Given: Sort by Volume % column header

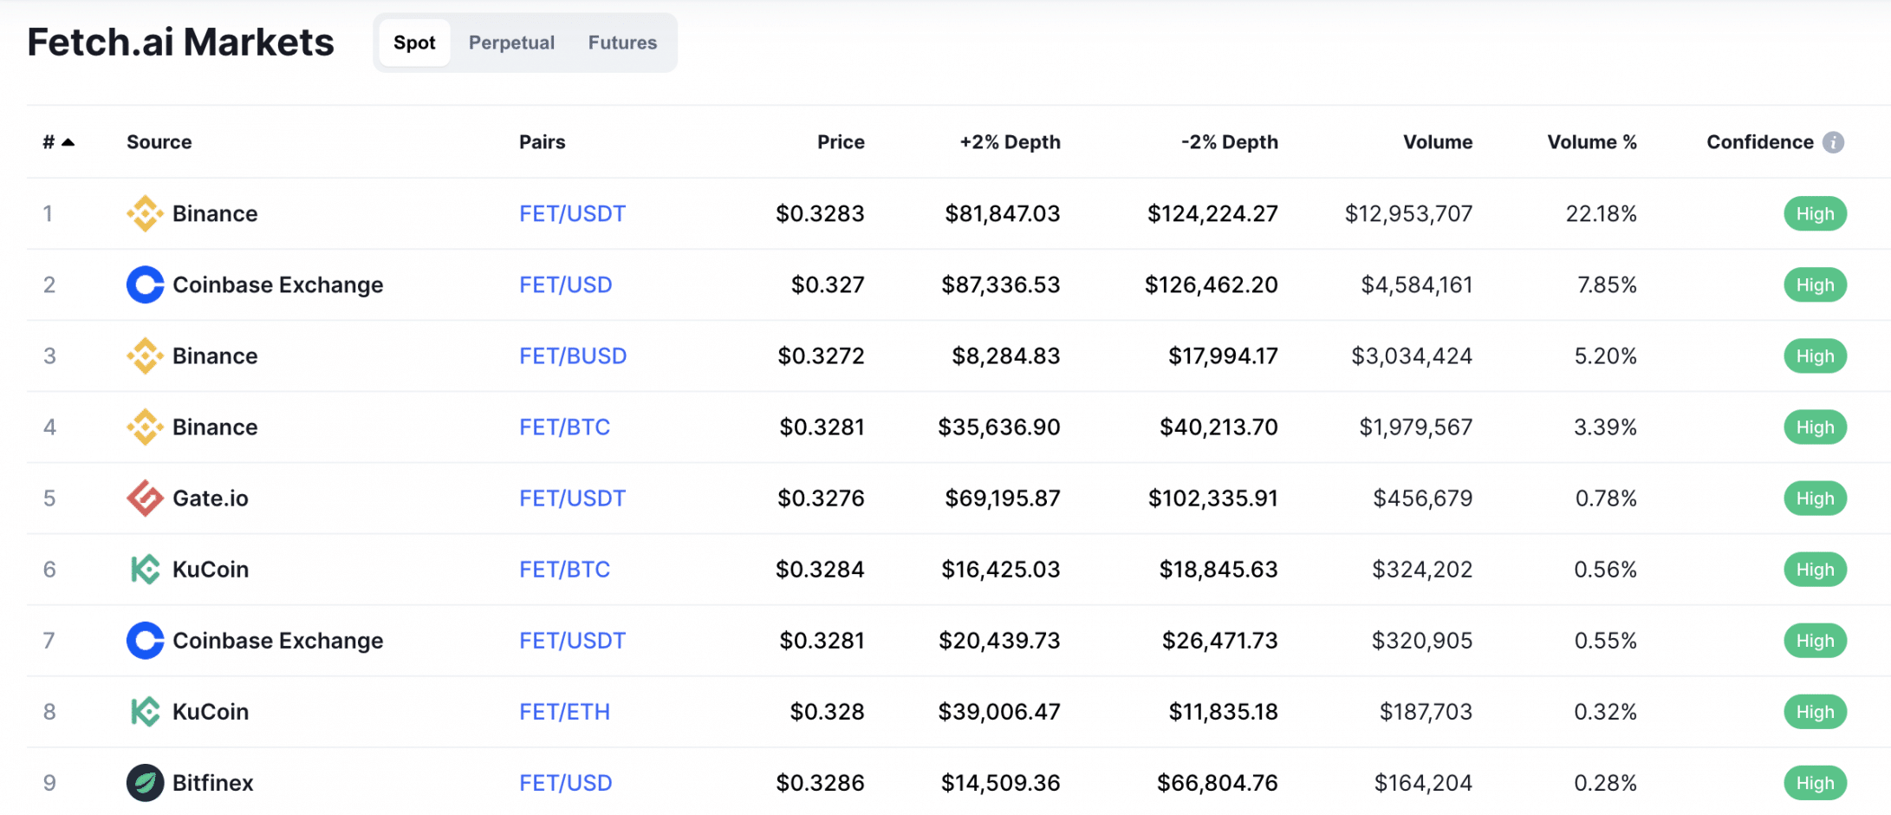Looking at the screenshot, I should (1592, 142).
